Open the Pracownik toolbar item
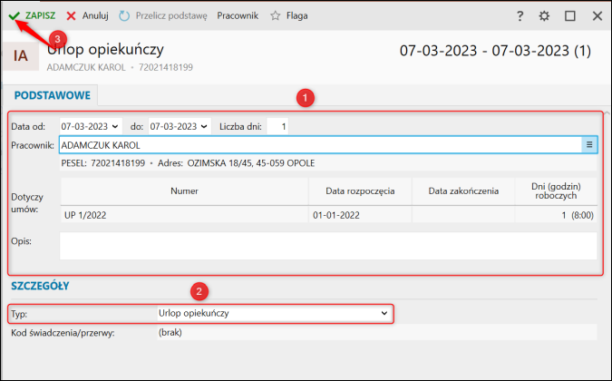This screenshot has height=381, width=612. [x=238, y=15]
